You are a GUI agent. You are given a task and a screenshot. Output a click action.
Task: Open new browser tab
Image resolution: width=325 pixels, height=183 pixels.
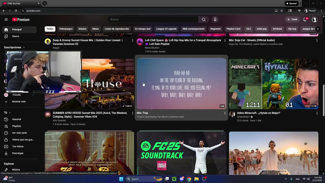(x=44, y=3)
